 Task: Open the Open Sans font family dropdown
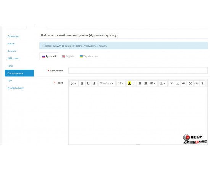107,84
